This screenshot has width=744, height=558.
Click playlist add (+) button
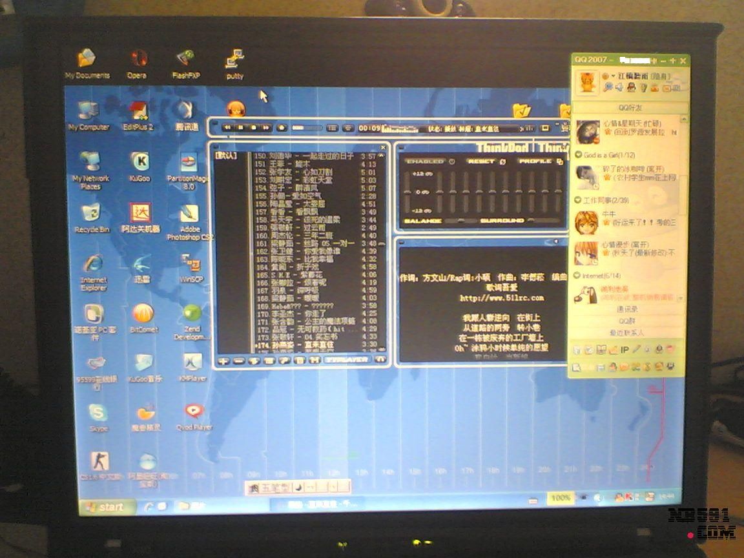click(x=223, y=360)
